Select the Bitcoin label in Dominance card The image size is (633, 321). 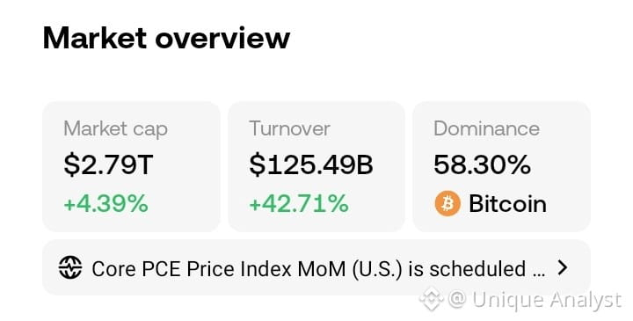[x=507, y=203]
